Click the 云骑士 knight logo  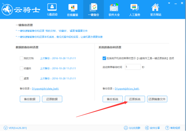[x=7, y=10]
